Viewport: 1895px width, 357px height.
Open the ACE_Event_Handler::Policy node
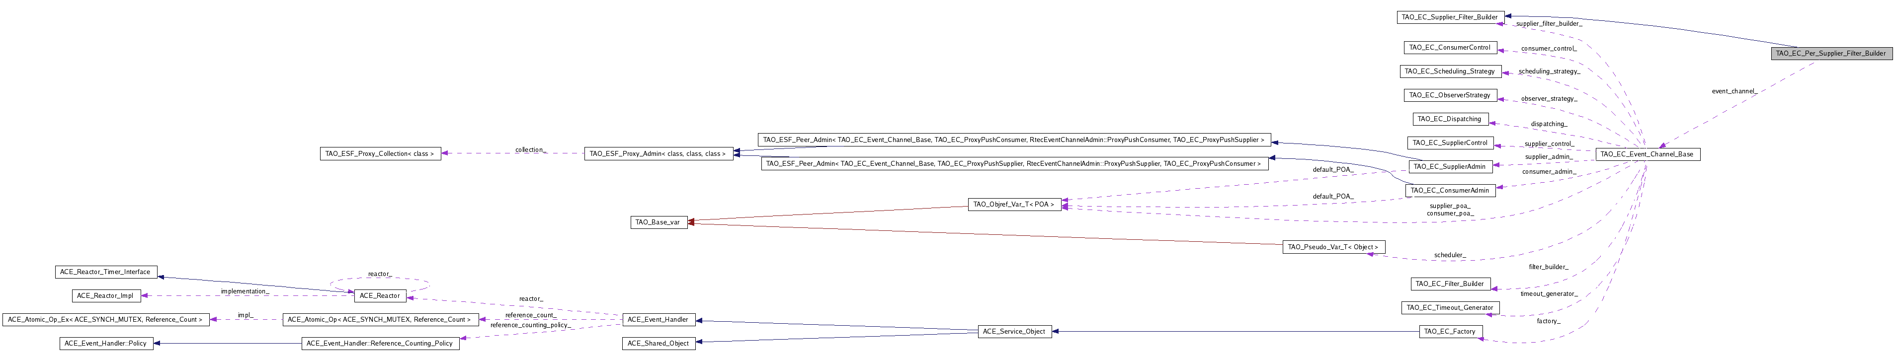[107, 343]
